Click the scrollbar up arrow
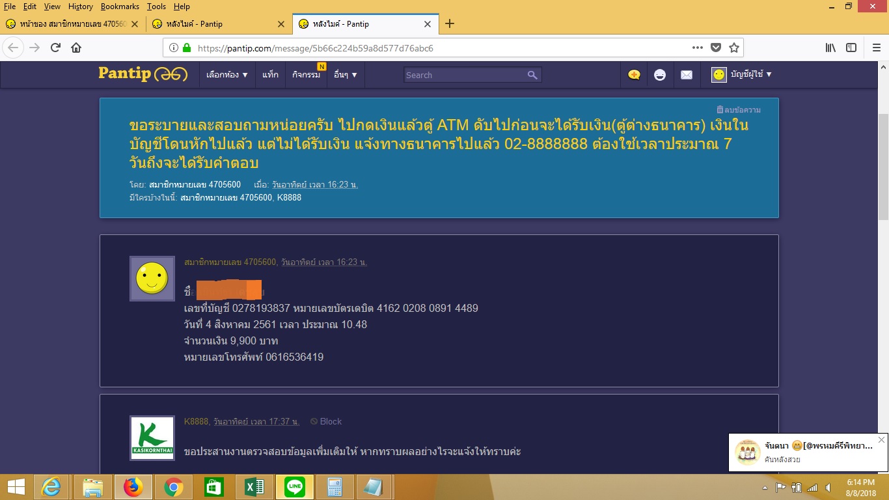Screen dimensions: 889x500 883,67
